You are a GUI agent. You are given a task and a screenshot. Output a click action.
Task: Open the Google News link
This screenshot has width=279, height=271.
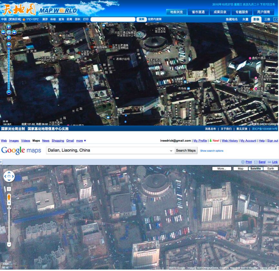46,141
